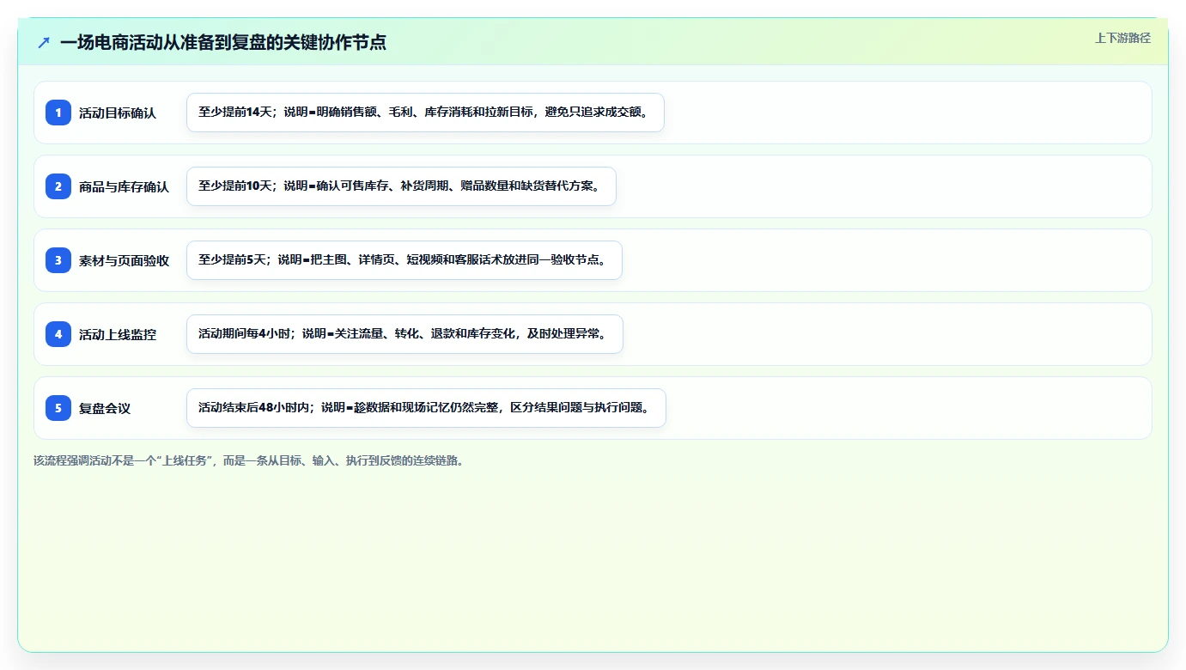This screenshot has height=670, width=1186.
Task: Open the 活动期间每4小时 description box
Action: (x=404, y=334)
